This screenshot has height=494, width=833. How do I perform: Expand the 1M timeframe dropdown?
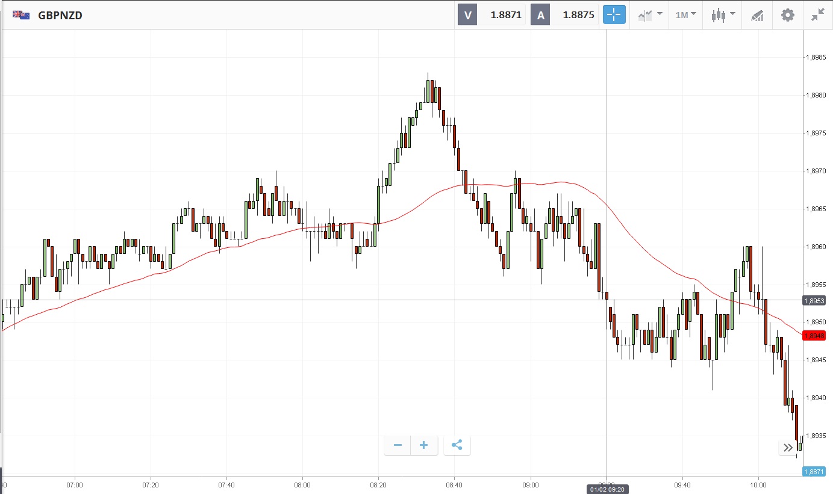pos(685,15)
